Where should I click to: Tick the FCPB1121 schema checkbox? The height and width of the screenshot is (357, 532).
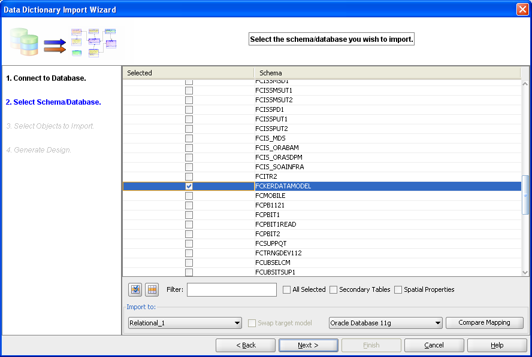point(189,205)
